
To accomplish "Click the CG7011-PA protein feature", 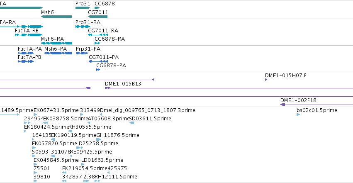I will [98, 61].
